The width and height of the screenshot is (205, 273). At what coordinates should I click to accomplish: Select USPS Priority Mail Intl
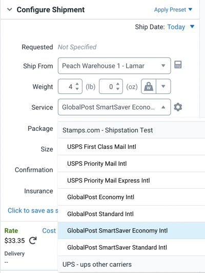tap(131, 164)
